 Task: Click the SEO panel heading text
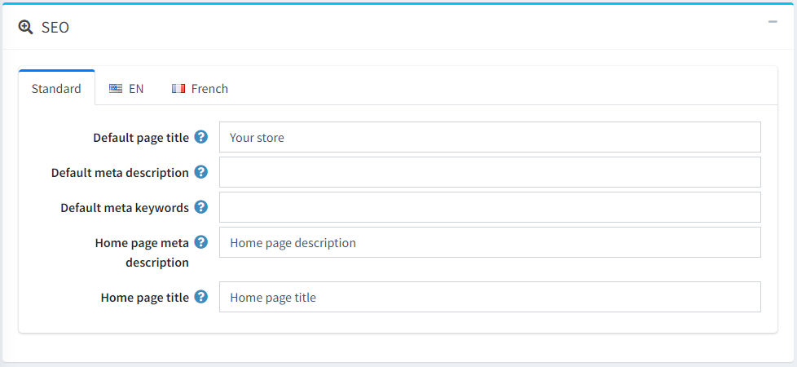[55, 28]
